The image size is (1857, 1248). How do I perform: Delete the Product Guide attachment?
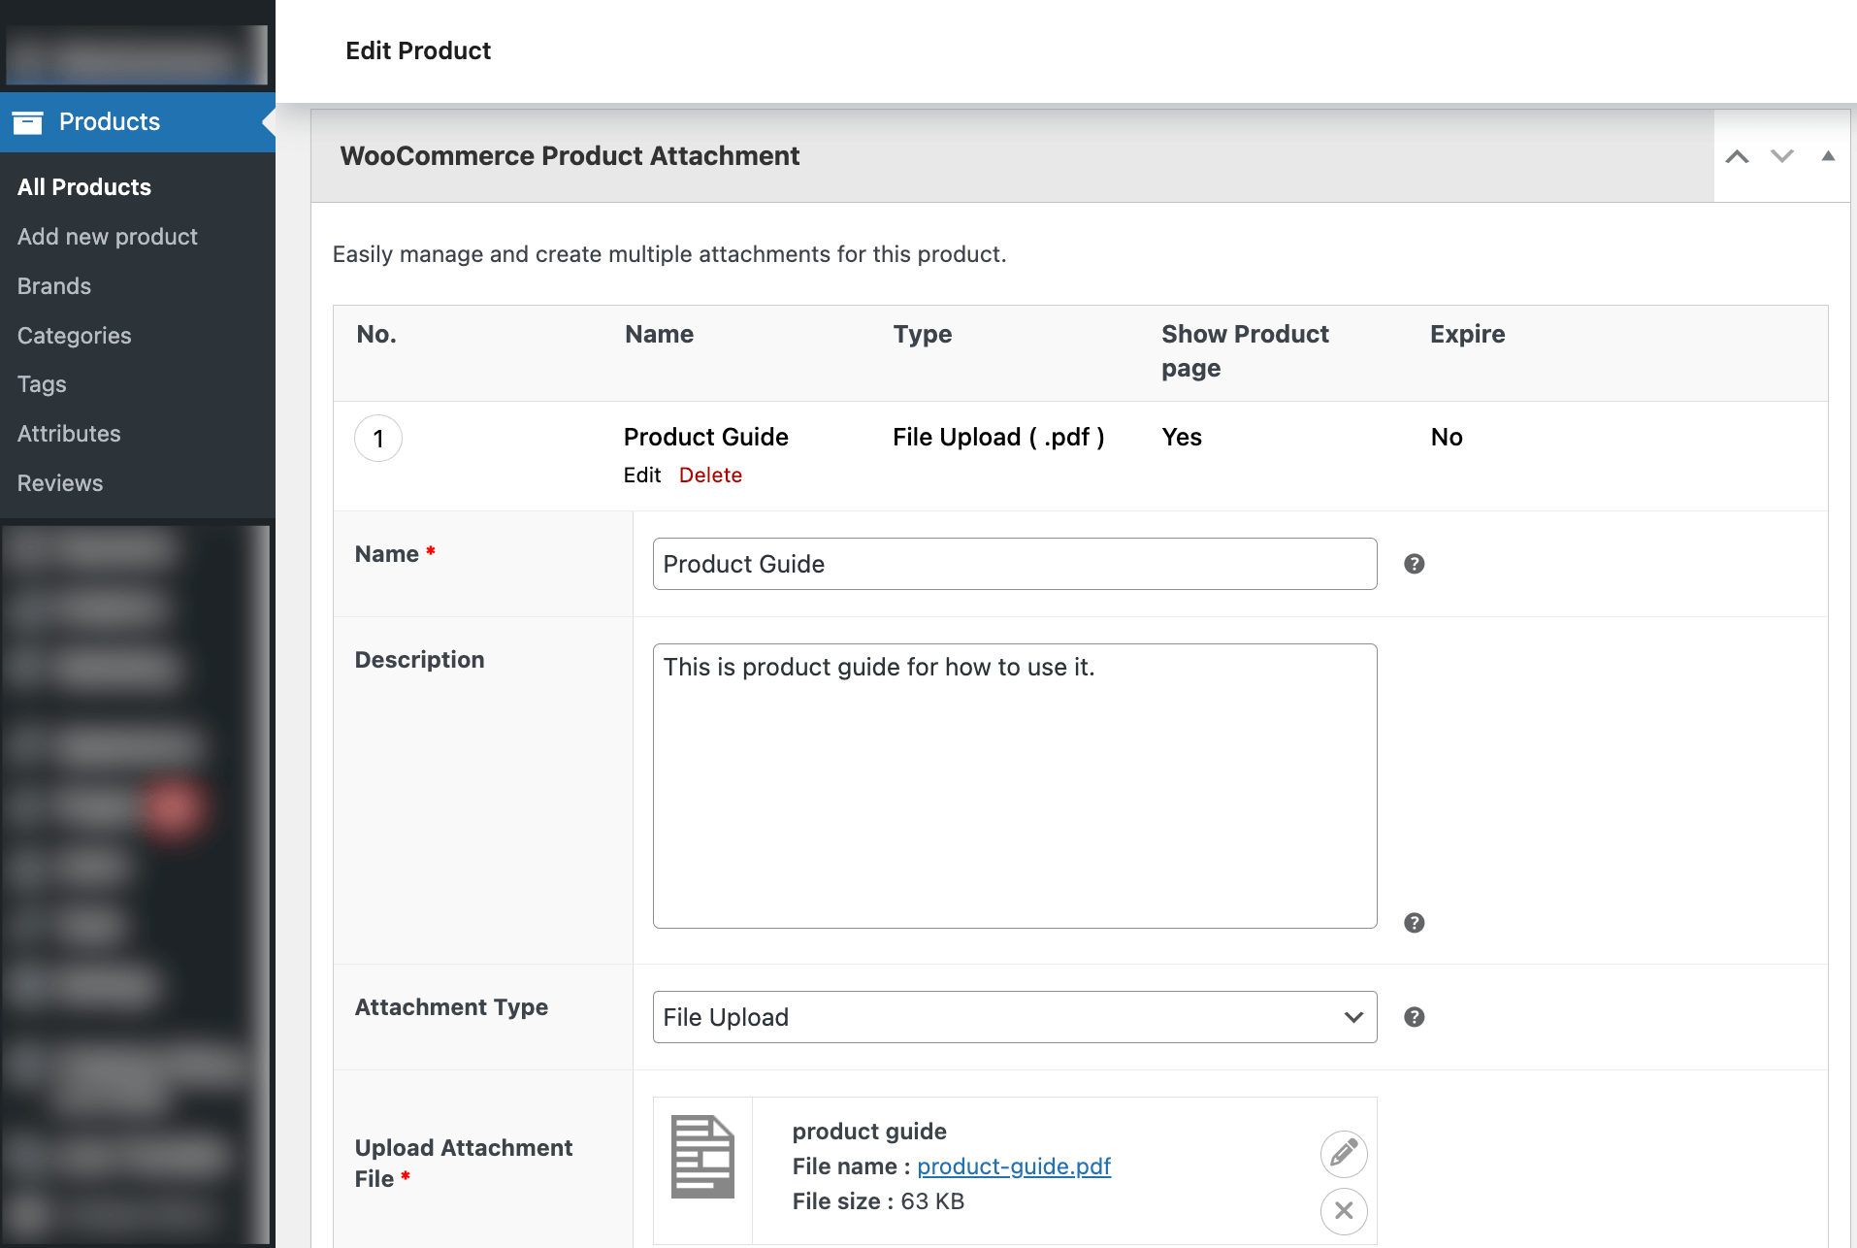pos(710,475)
